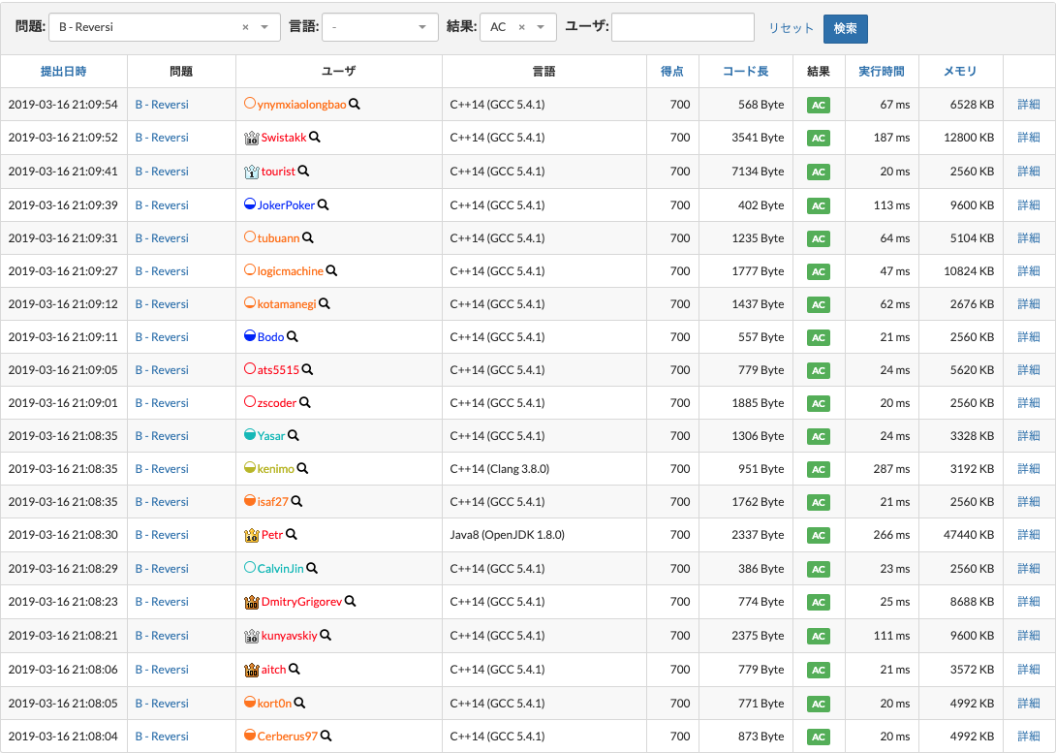
Task: Open the 結果 result dropdown arrow
Action: coord(541,27)
